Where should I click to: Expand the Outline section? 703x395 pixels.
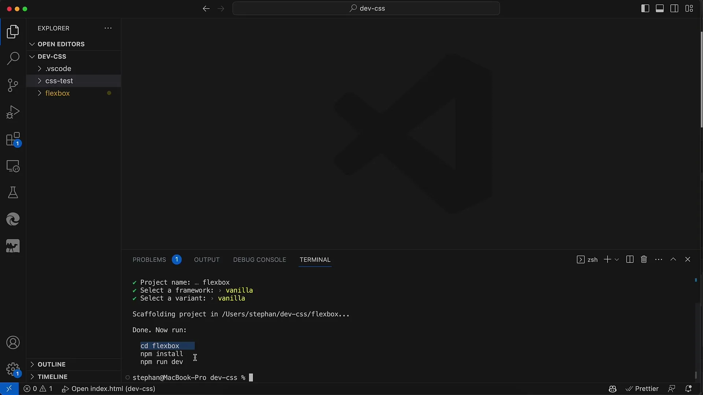[74, 364]
